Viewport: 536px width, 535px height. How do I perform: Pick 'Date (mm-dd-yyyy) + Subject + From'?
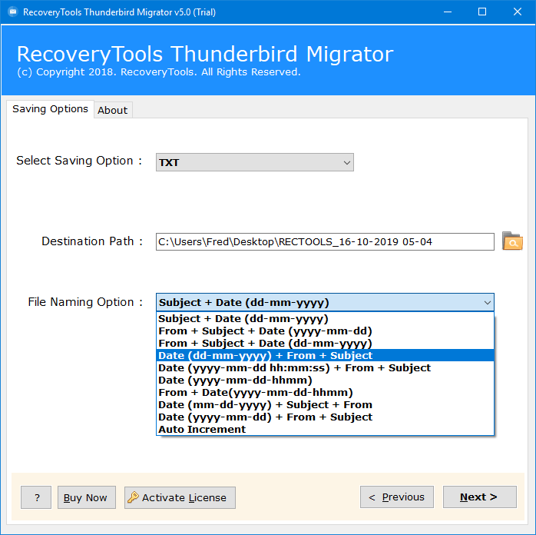pyautogui.click(x=325, y=404)
